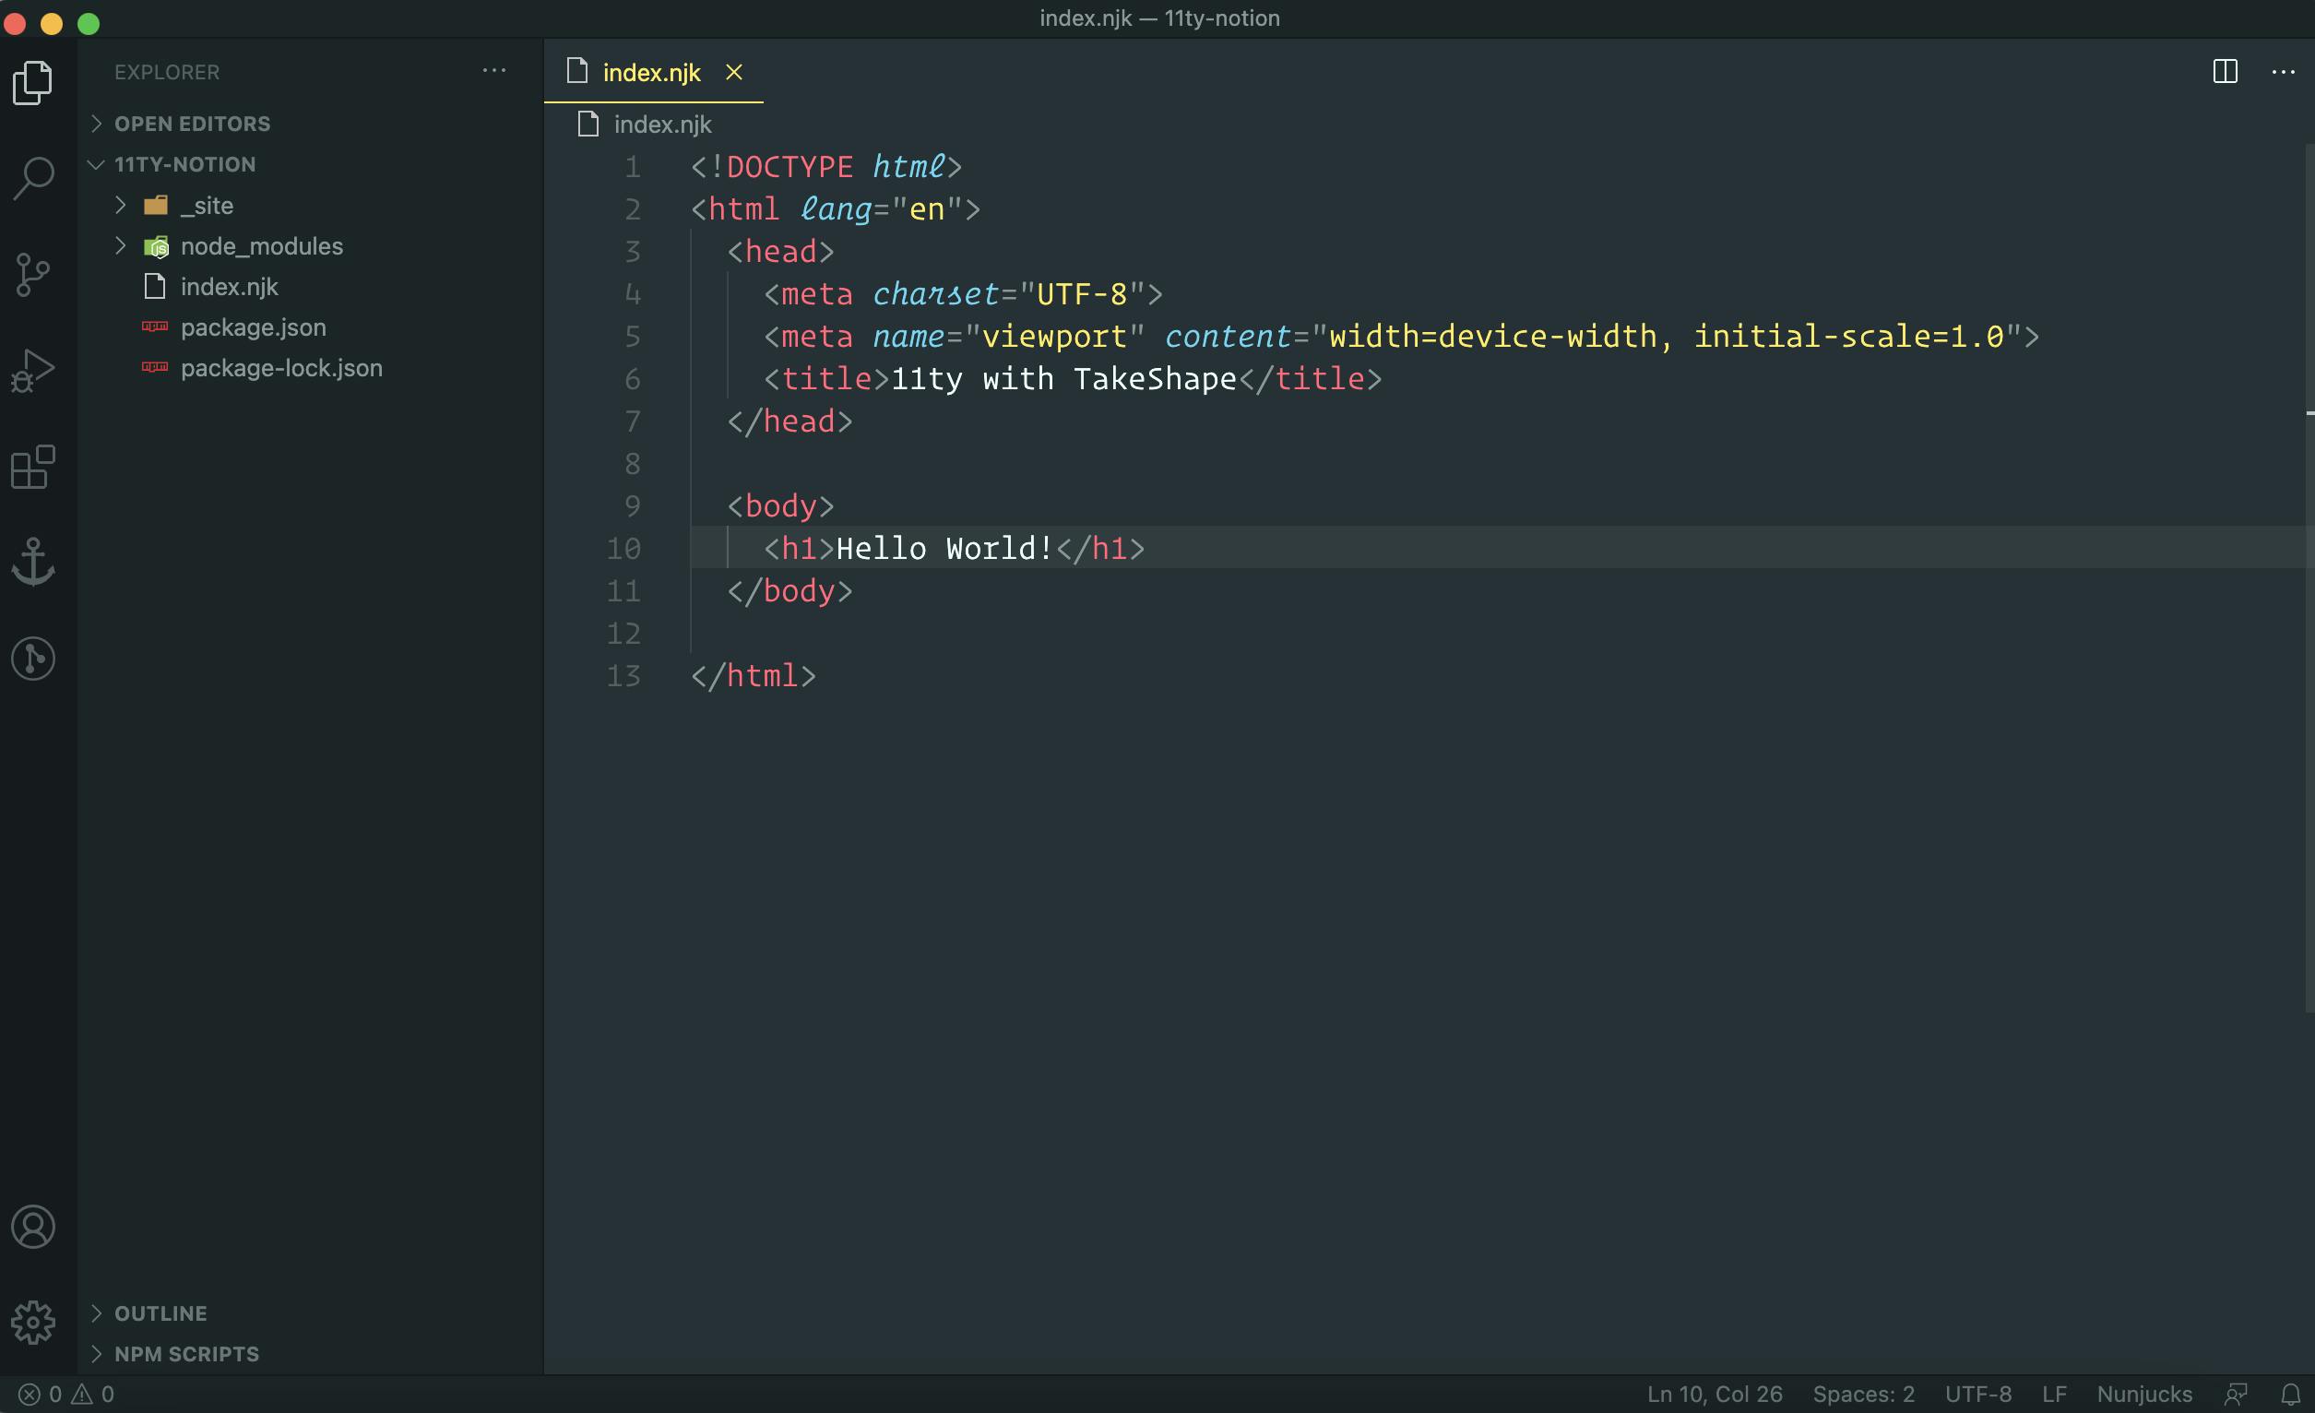2315x1413 pixels.
Task: Click the DOCTYPE keyword on line 1
Action: [x=789, y=167]
